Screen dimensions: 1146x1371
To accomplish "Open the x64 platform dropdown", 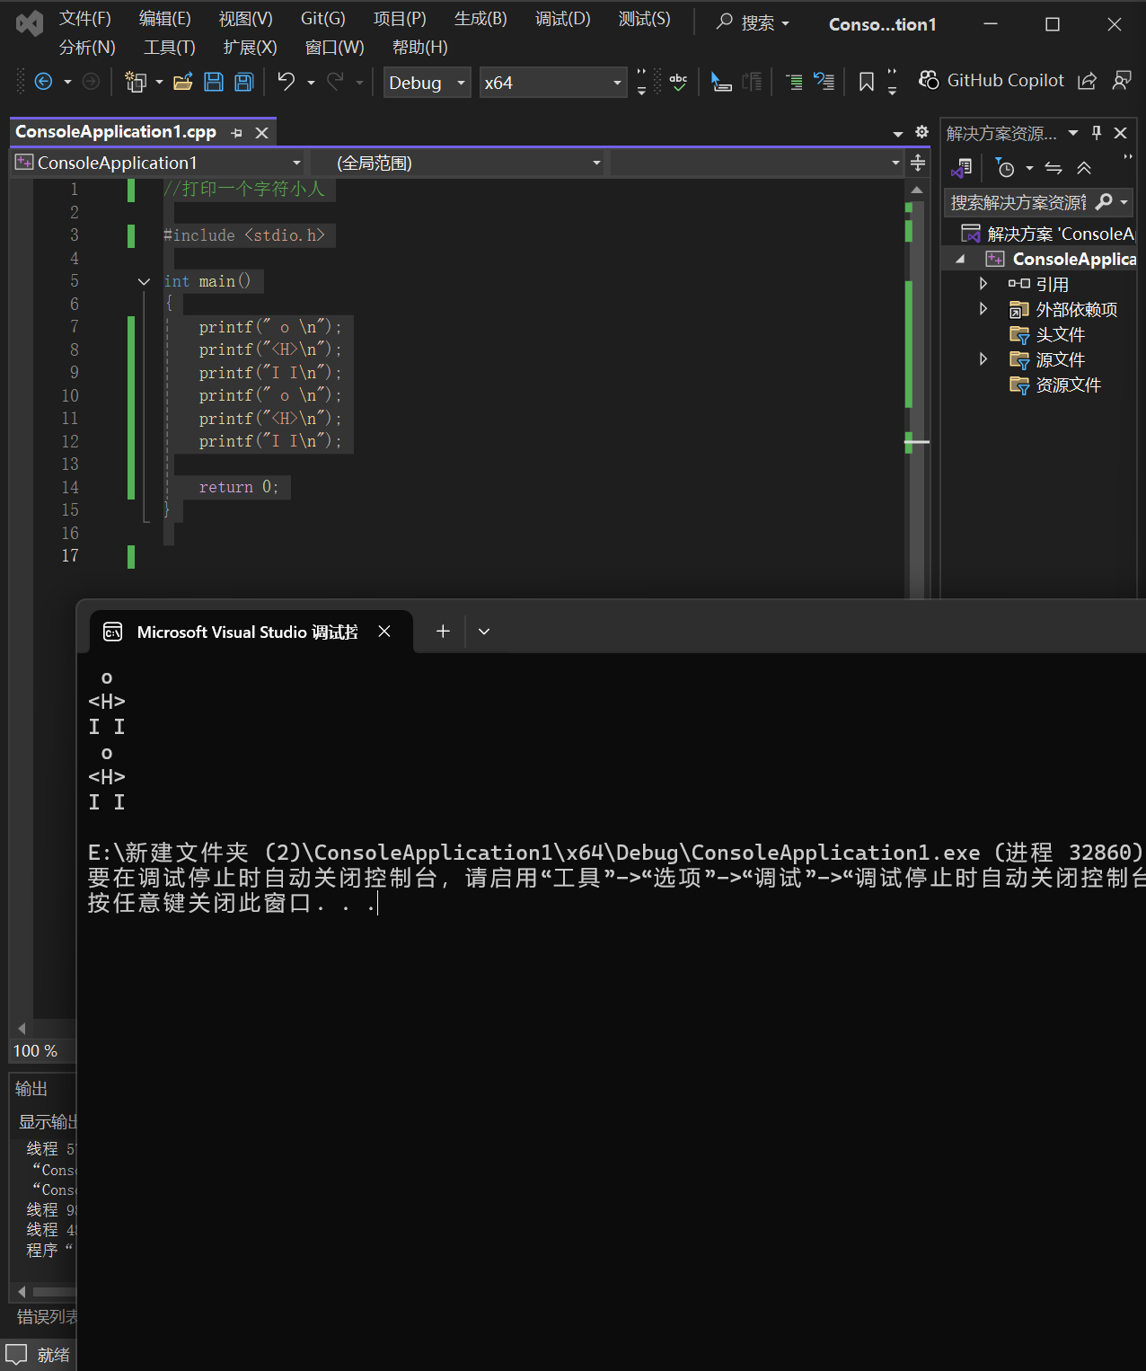I will click(x=553, y=83).
